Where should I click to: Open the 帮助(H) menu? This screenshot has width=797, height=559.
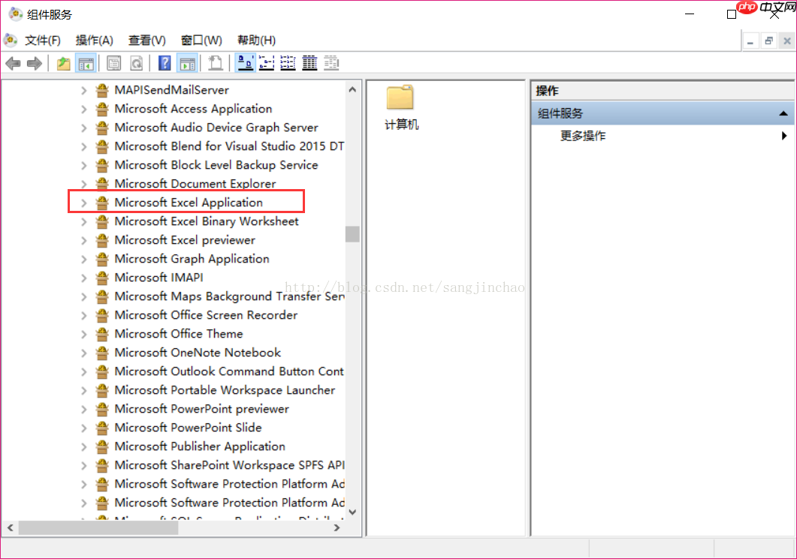click(257, 40)
